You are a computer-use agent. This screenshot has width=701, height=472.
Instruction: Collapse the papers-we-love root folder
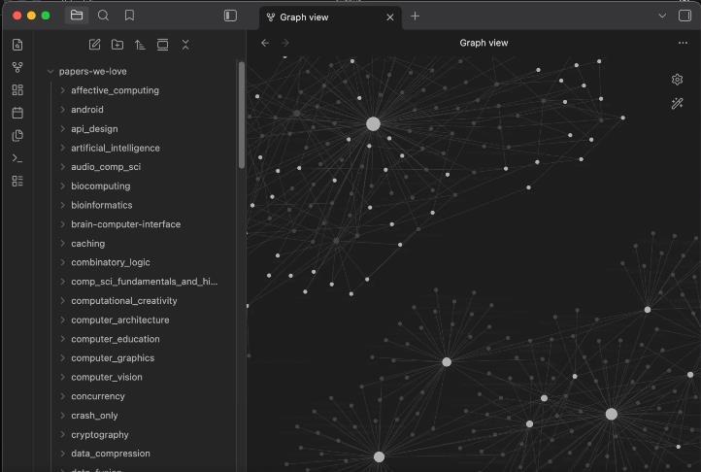click(50, 71)
